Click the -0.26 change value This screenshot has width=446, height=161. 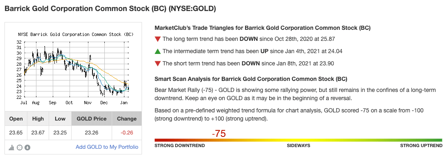(x=126, y=133)
